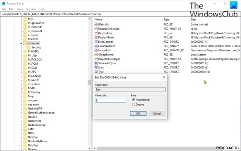This screenshot has height=151, width=241.
Task: Click the registry path address bar
Action: pos(120,14)
